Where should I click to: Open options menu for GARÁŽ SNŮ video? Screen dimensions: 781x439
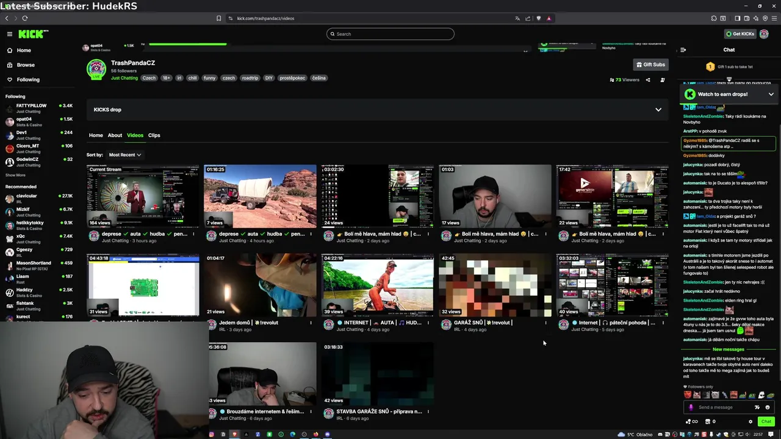(x=545, y=323)
